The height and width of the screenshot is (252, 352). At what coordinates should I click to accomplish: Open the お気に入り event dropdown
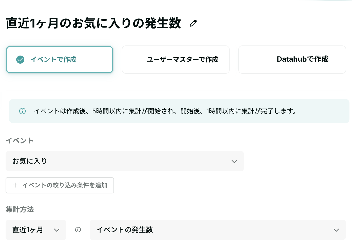pyautogui.click(x=125, y=161)
